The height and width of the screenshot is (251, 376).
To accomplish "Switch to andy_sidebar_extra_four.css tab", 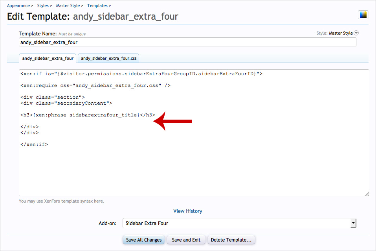I will pyautogui.click(x=108, y=58).
